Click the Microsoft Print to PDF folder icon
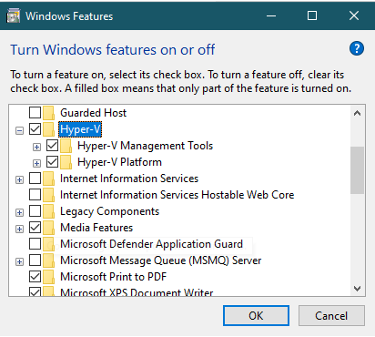The width and height of the screenshot is (375, 337). 48,277
